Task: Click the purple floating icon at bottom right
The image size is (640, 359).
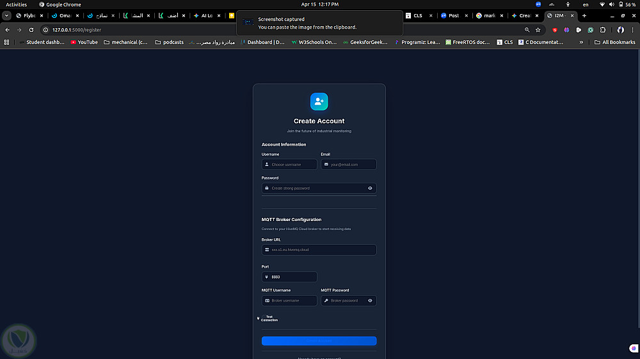Action: 634,348
